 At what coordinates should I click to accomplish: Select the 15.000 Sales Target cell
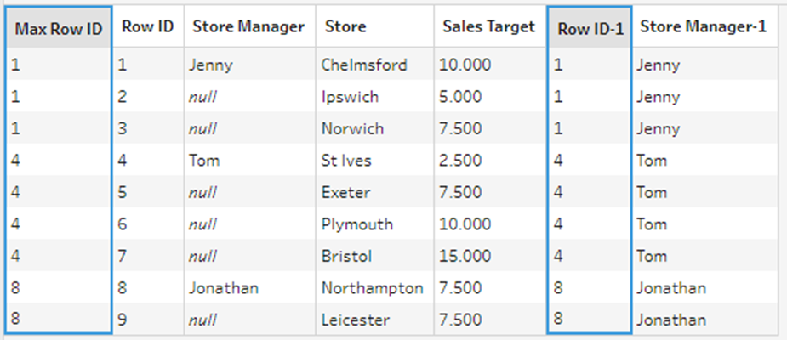464,256
